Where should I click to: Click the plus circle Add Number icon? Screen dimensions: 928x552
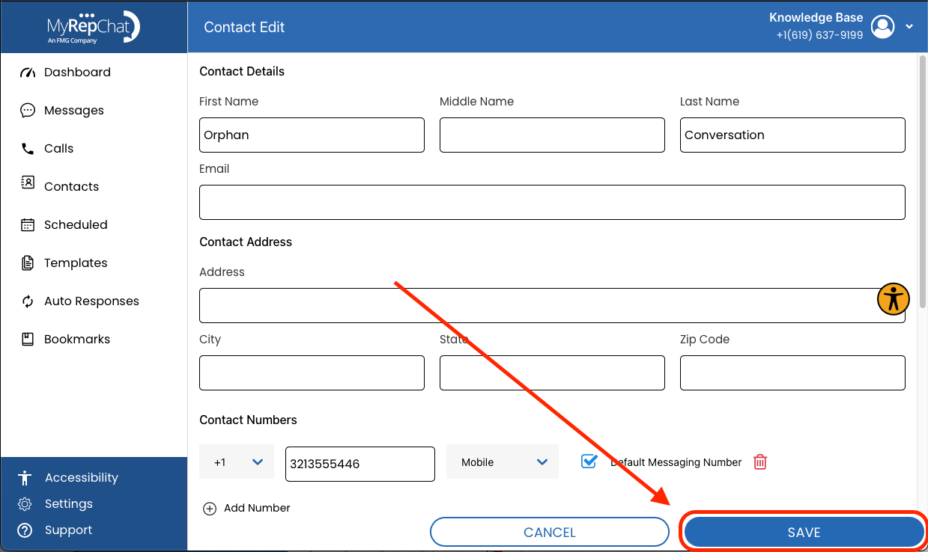[x=210, y=509]
